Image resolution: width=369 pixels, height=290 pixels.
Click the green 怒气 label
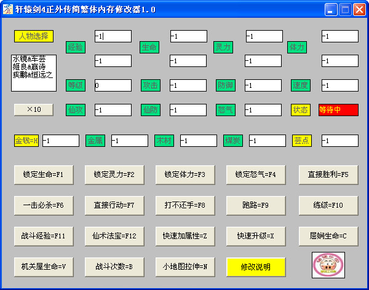tap(226, 110)
